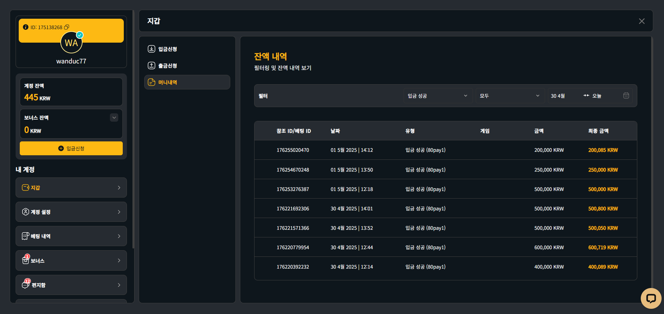The width and height of the screenshot is (664, 314).
Task: Click the money history document icon
Action: coord(152,82)
